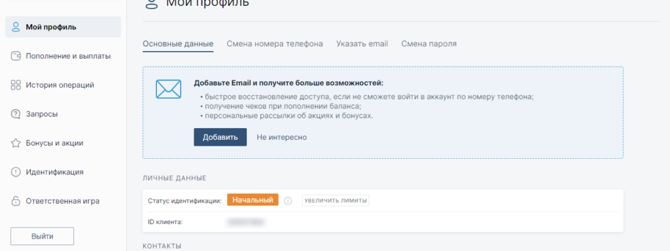
Task: Click the ЛИЧНЫЕ ДАННЫЕ section heading
Action: pyautogui.click(x=174, y=178)
